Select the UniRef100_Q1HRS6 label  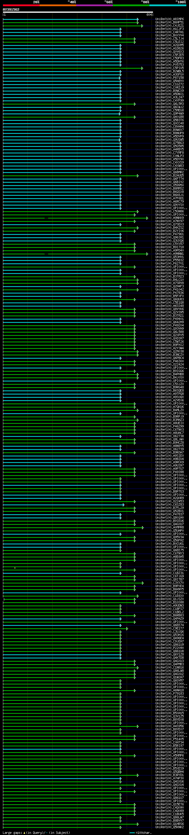click(170, 824)
